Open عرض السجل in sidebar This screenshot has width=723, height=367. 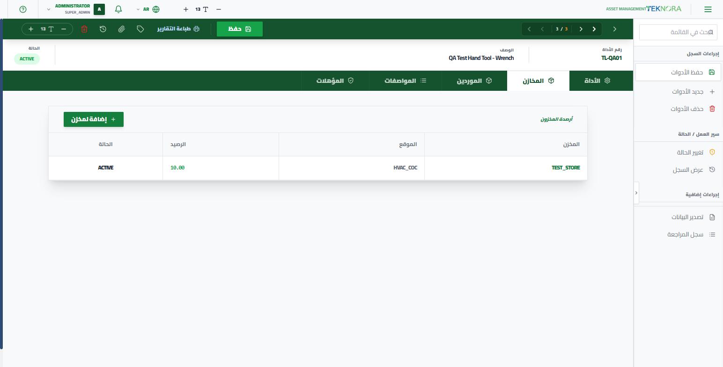coord(678,169)
